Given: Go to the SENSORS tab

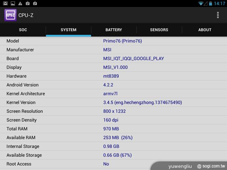Looking at the screenshot, I should click(159, 30).
